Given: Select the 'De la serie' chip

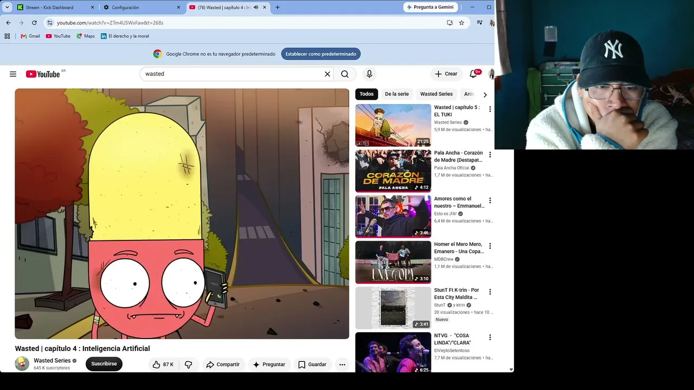Looking at the screenshot, I should pos(397,94).
